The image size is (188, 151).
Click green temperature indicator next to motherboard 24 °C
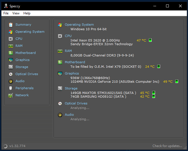(159, 66)
